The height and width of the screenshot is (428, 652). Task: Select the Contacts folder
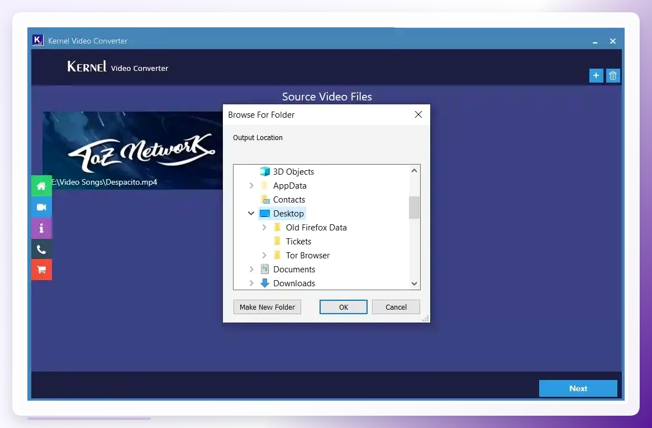[289, 200]
